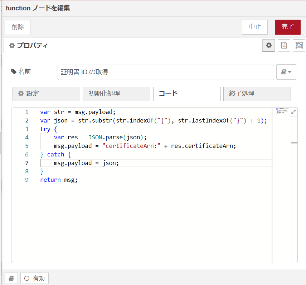Click the 'return msg;' line
This screenshot has width=306, height=285.
[59, 180]
